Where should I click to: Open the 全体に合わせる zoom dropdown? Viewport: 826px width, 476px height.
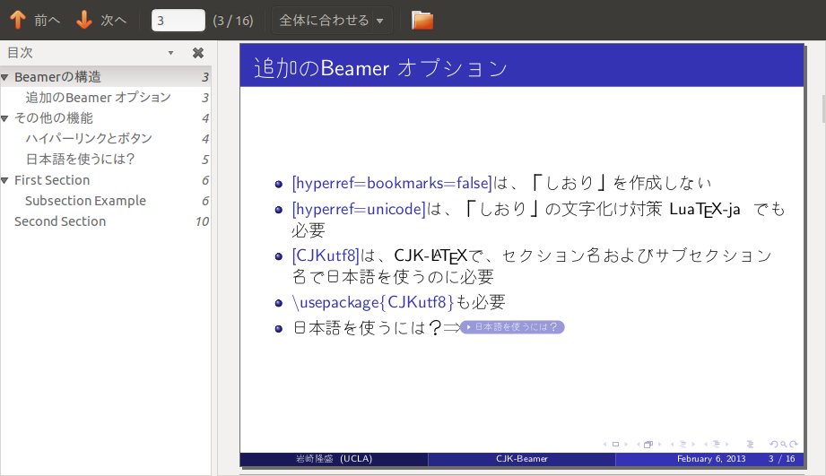pos(331,20)
